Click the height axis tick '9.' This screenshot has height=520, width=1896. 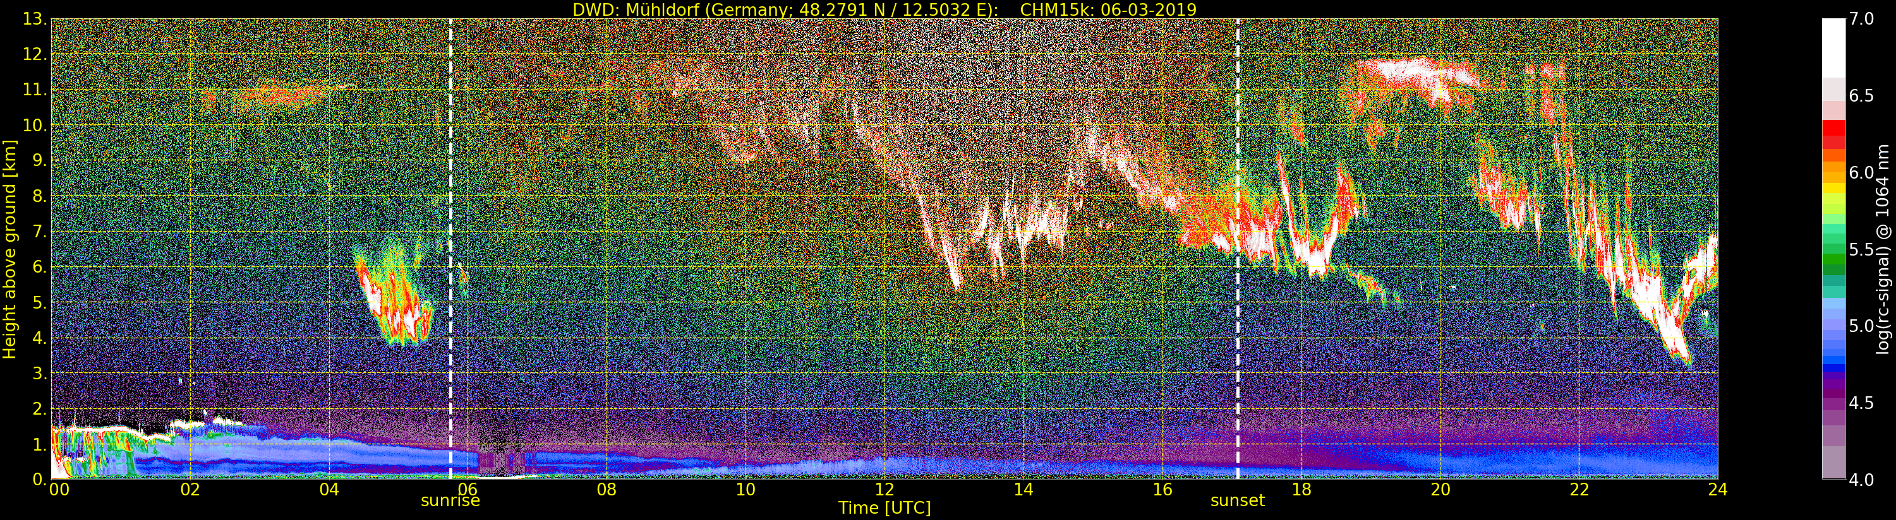[x=40, y=160]
